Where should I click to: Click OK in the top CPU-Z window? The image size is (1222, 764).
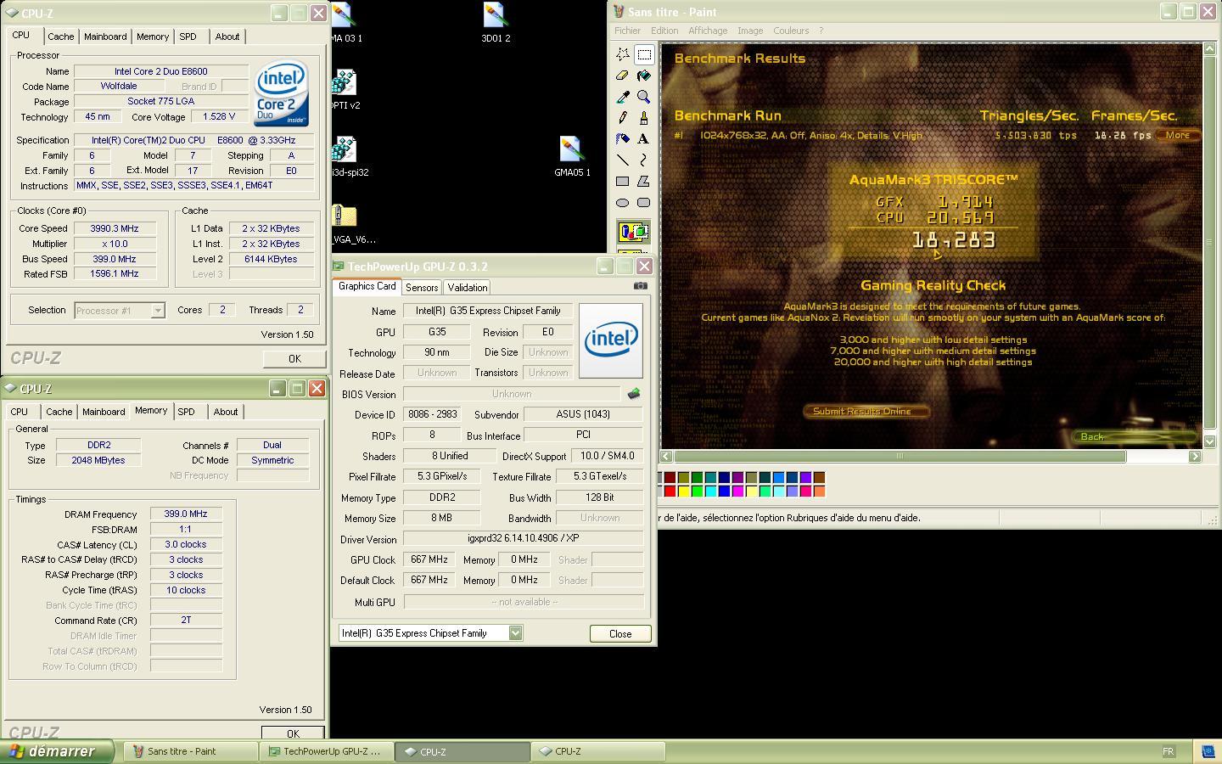(x=294, y=359)
